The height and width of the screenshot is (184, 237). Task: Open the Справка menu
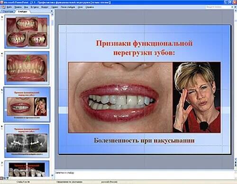click(x=90, y=7)
